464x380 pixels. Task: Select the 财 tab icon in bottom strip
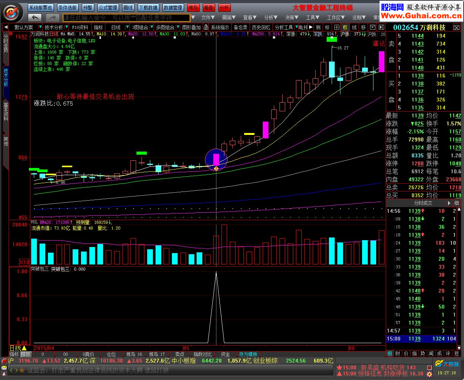coord(397,353)
